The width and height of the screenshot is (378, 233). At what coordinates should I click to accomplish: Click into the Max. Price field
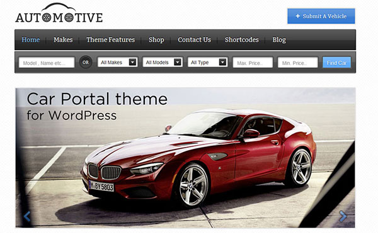[253, 62]
